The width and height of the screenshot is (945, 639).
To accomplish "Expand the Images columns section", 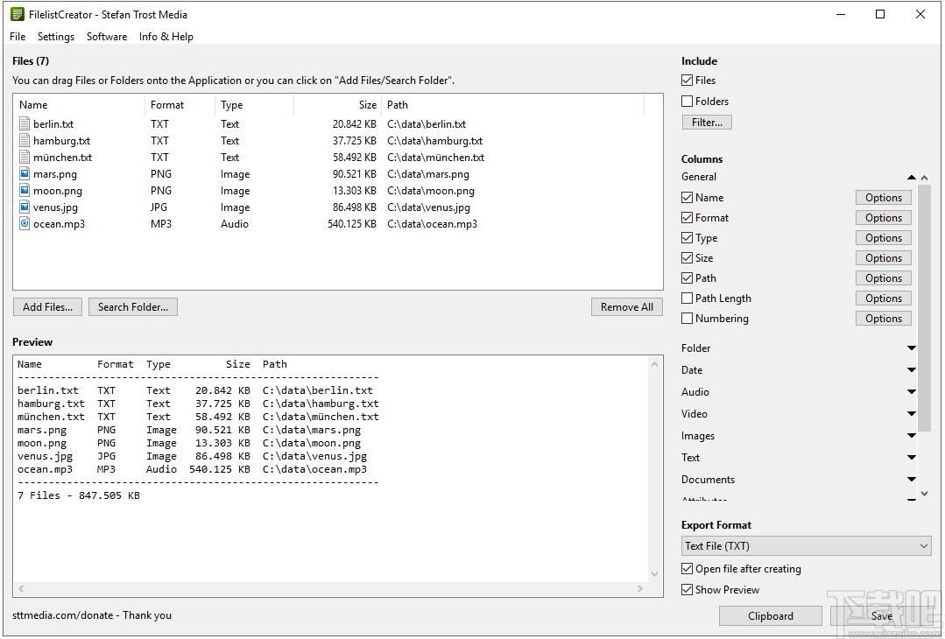I will (x=911, y=436).
